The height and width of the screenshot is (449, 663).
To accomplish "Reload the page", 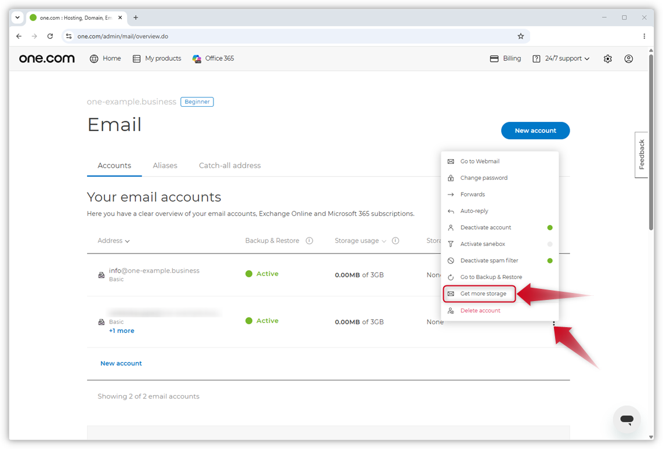I will pyautogui.click(x=50, y=37).
